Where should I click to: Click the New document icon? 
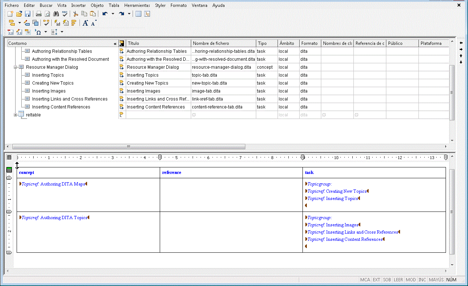click(10, 14)
